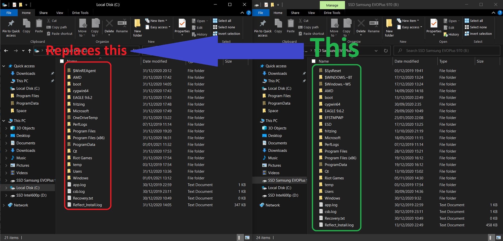Image resolution: width=503 pixels, height=241 pixels.
Task: Select ProgramData in SSD Samsung Quick access
Action: 279,103
